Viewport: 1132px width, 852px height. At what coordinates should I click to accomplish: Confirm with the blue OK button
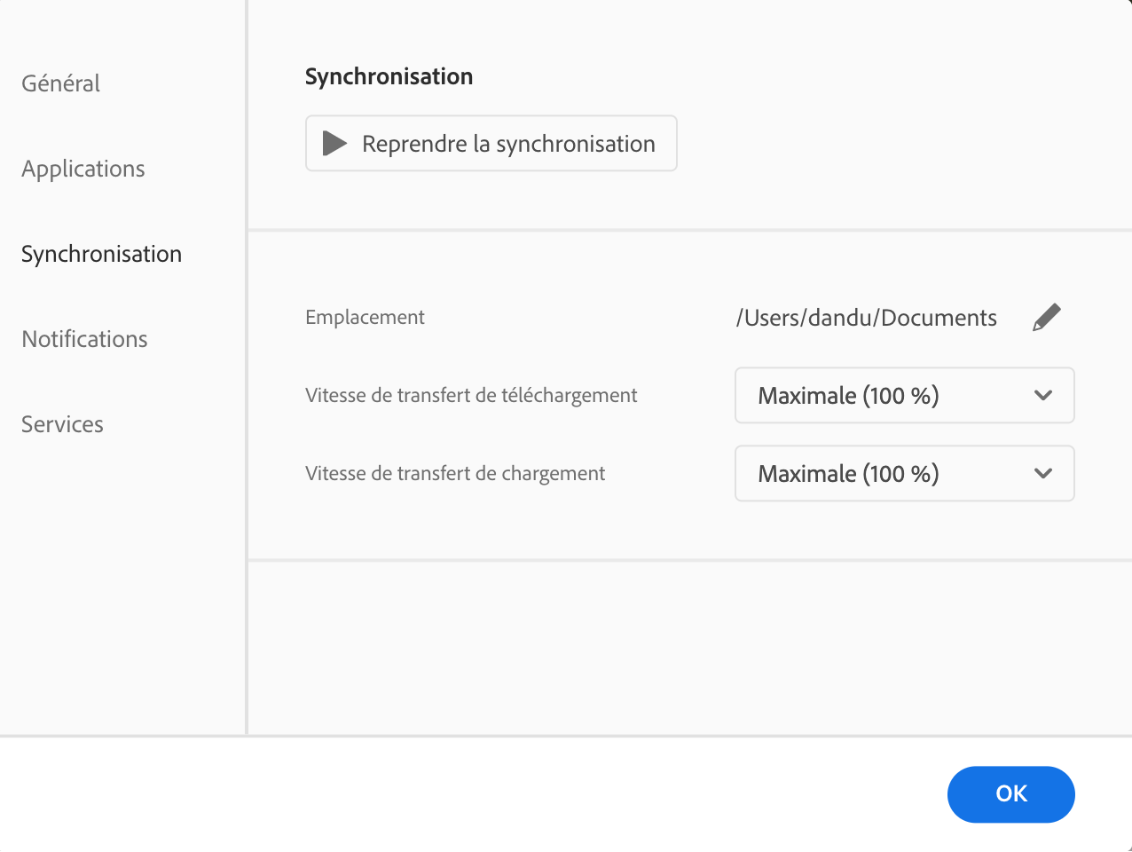coord(1011,794)
